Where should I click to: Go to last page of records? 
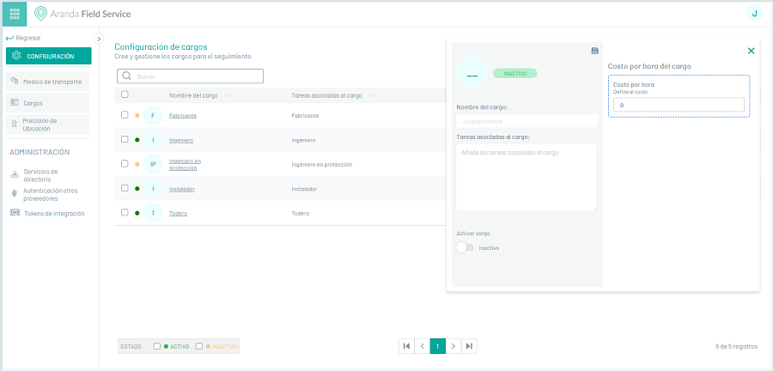click(x=469, y=346)
